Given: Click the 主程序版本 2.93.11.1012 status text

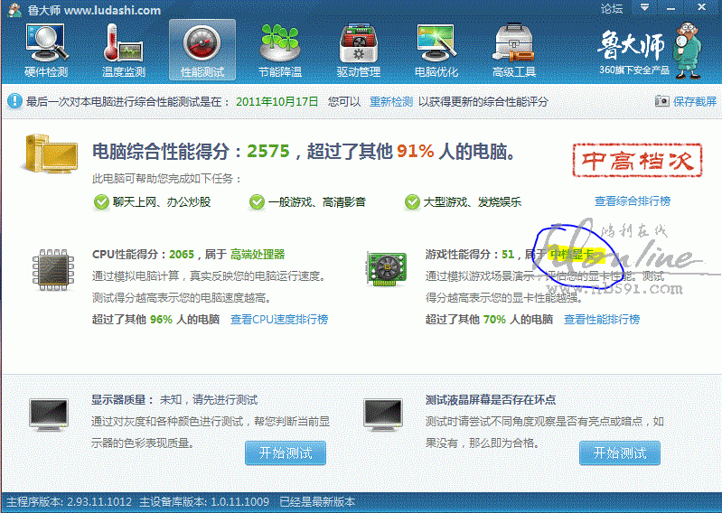Looking at the screenshot, I should coord(69,502).
